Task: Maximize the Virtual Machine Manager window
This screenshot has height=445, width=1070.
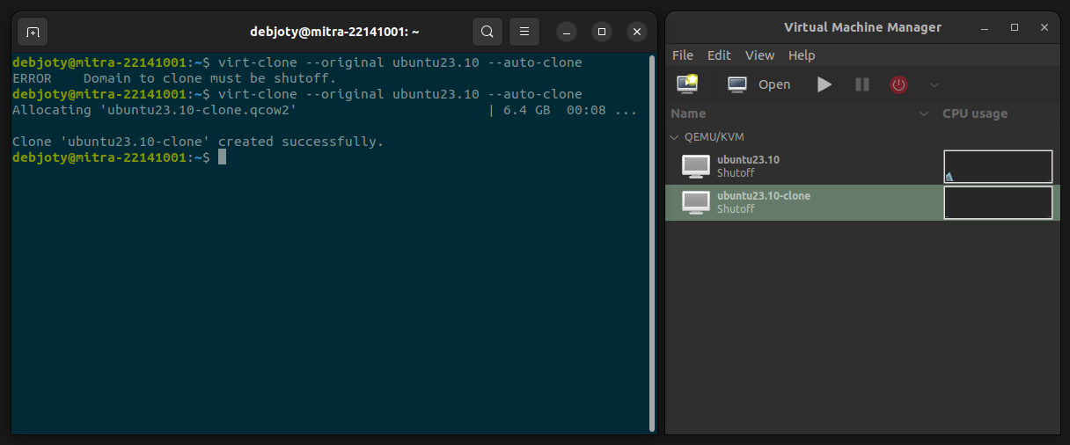Action: 1015,27
